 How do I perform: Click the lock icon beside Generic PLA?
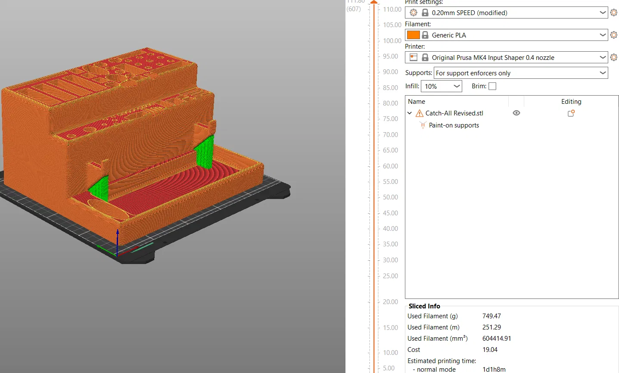[425, 35]
